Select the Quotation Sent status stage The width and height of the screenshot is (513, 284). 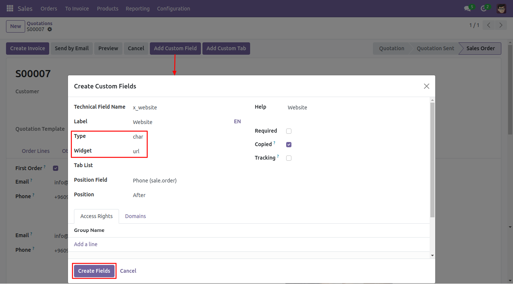(x=435, y=48)
